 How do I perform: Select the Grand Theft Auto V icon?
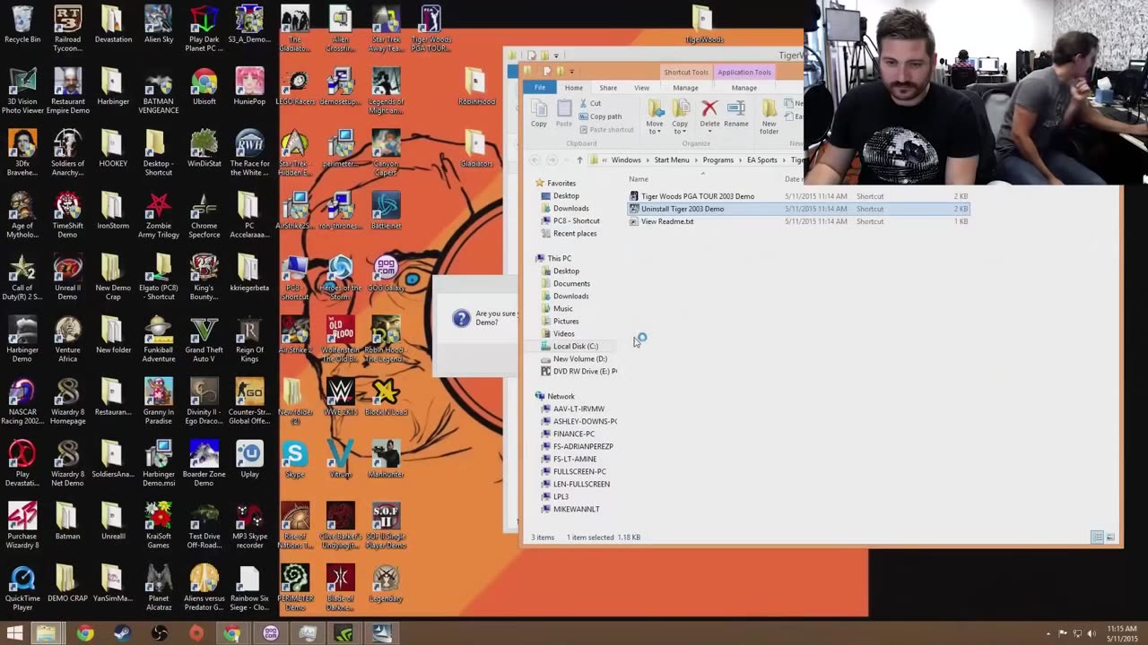click(x=204, y=340)
